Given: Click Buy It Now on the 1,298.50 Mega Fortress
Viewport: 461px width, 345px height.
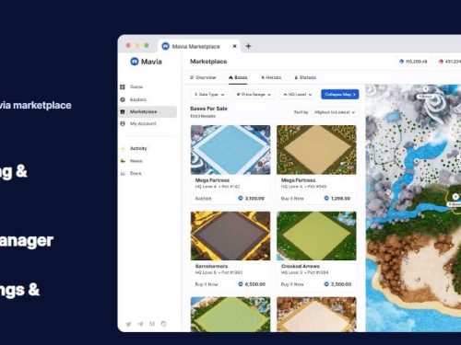Looking at the screenshot, I should [x=292, y=199].
